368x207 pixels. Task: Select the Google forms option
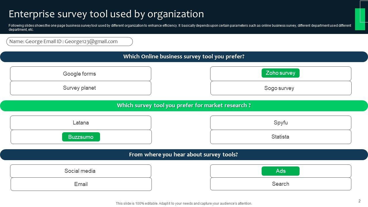tap(80, 74)
